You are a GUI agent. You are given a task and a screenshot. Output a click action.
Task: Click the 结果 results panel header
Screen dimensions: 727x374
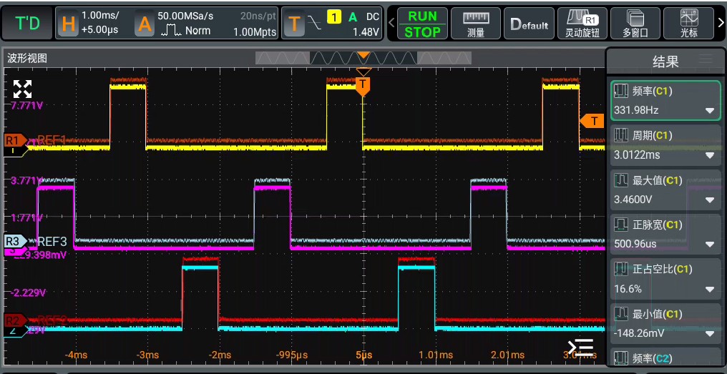pyautogui.click(x=665, y=61)
